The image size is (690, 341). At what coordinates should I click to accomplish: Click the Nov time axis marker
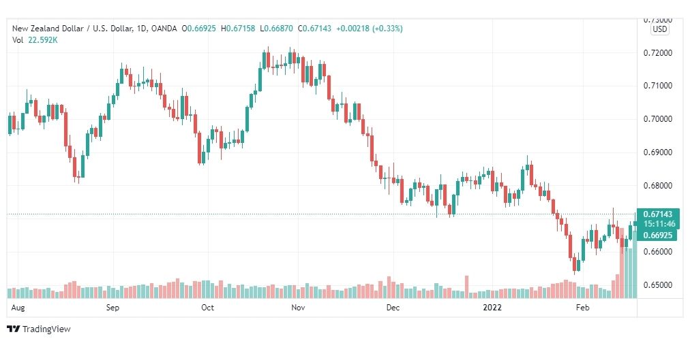pyautogui.click(x=298, y=308)
